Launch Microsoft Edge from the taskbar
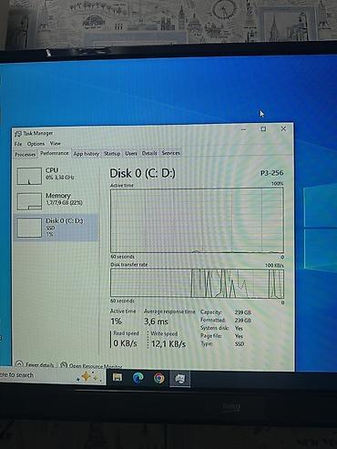Image resolution: width=337 pixels, height=449 pixels. pos(138,378)
